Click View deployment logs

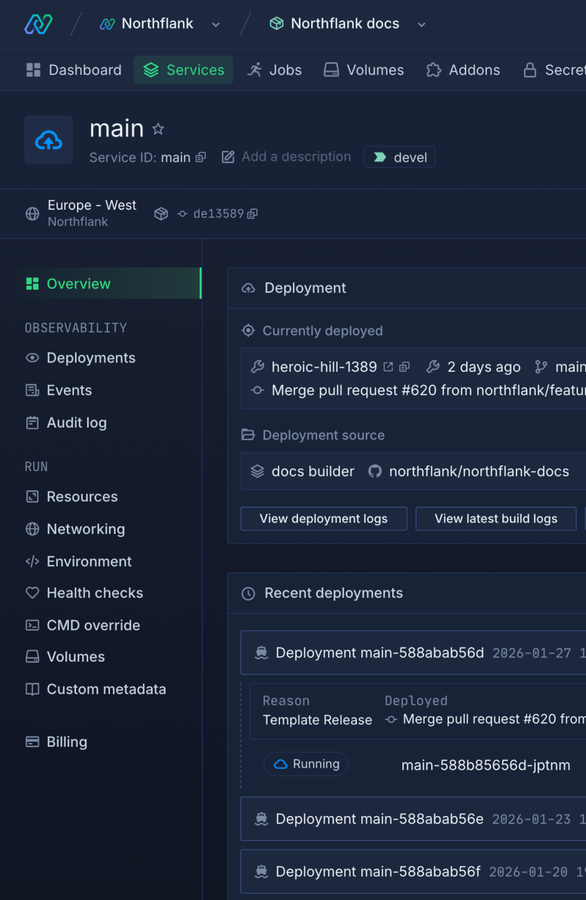pos(323,518)
